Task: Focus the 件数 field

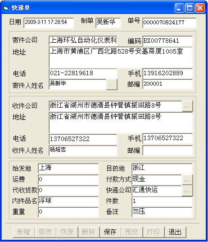Action: pos(162,201)
